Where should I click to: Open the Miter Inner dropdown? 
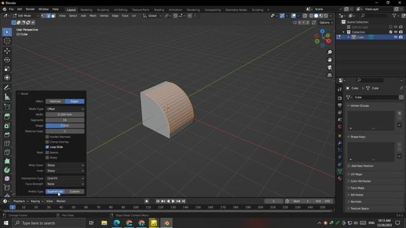tap(65, 171)
